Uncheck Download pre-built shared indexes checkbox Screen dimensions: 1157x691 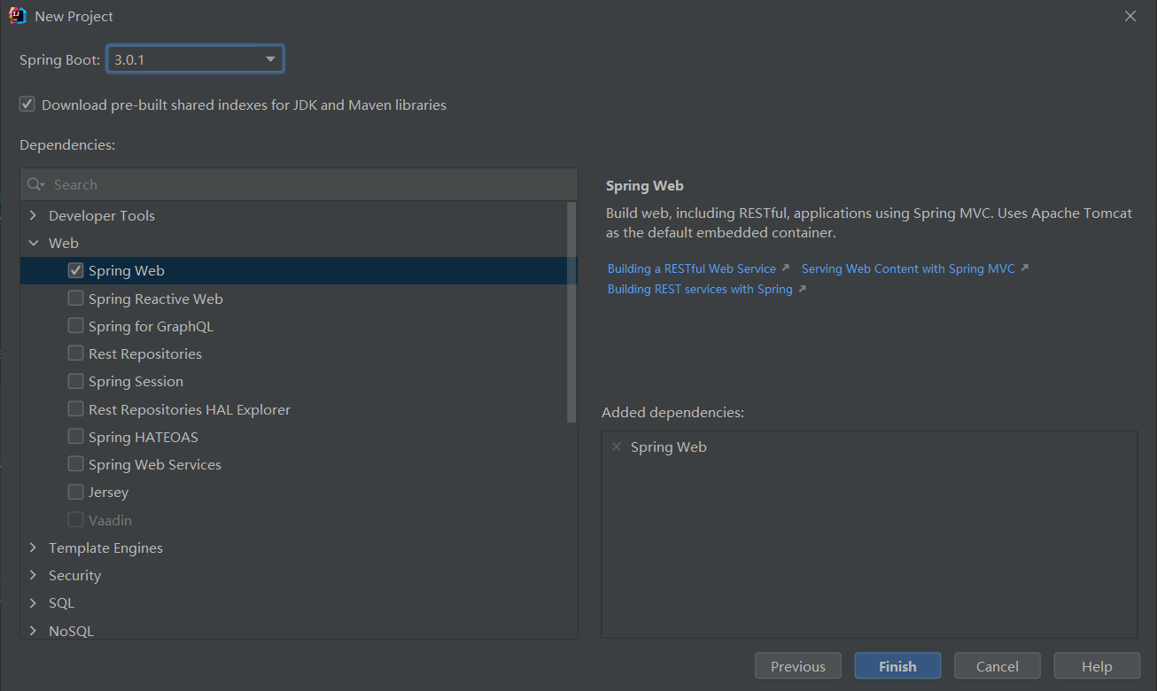point(27,105)
